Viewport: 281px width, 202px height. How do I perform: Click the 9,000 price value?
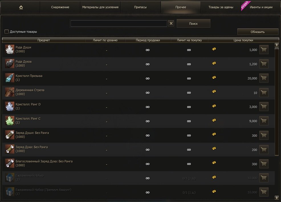253,121
